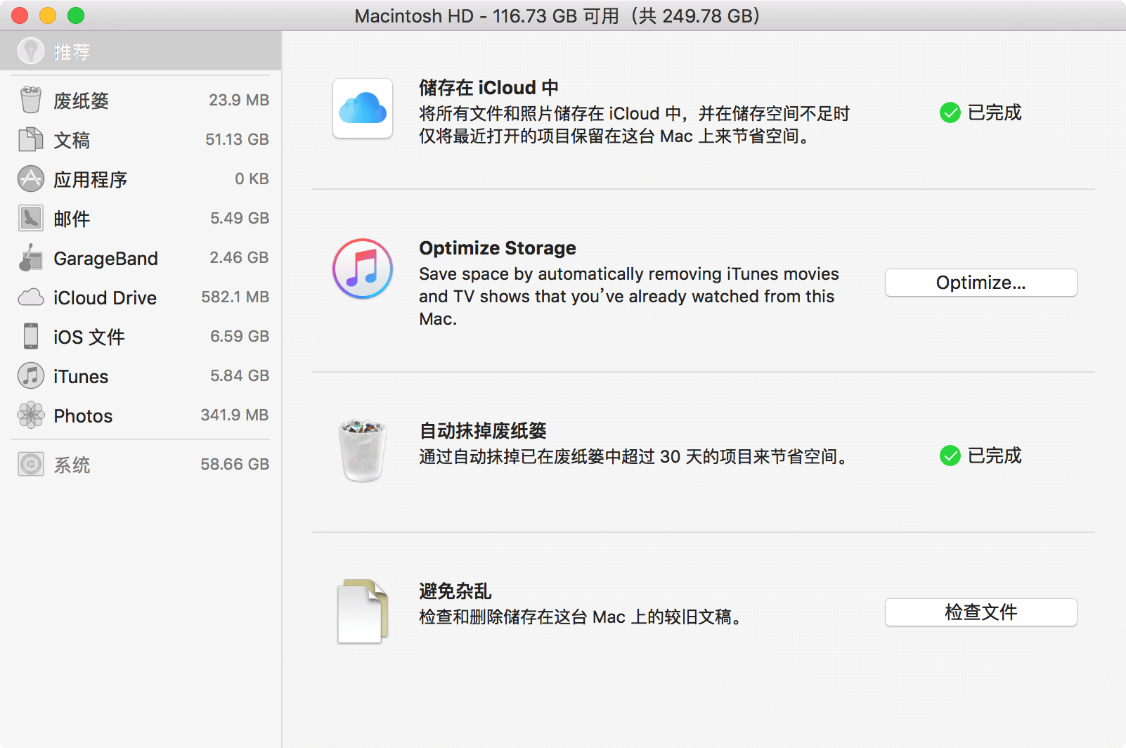Click the iTunes music note sidebar icon
Viewport: 1126px width, 748px height.
point(30,375)
